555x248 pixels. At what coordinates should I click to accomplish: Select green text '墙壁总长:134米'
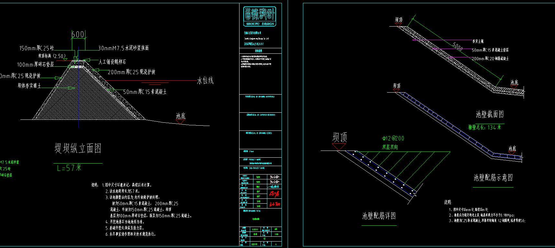tap(484, 127)
